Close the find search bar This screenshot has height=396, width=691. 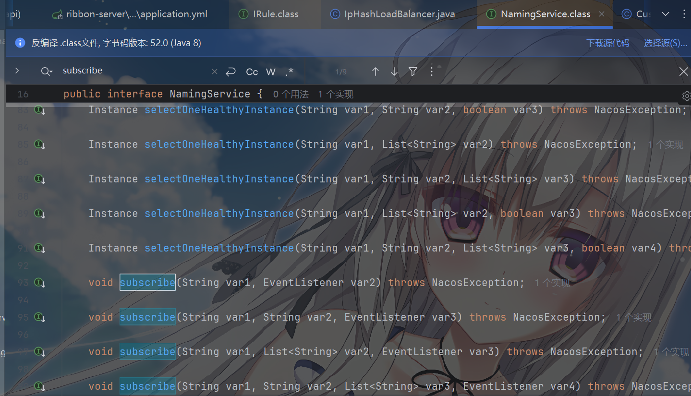click(684, 72)
